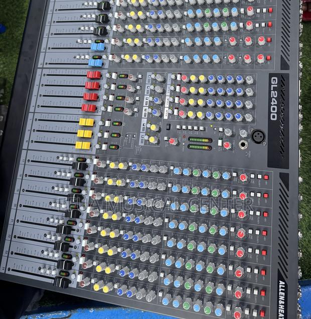Screen dimensions: 311x319
Task: Select the lower light-blue stereo fader cap
Action: 95,63
